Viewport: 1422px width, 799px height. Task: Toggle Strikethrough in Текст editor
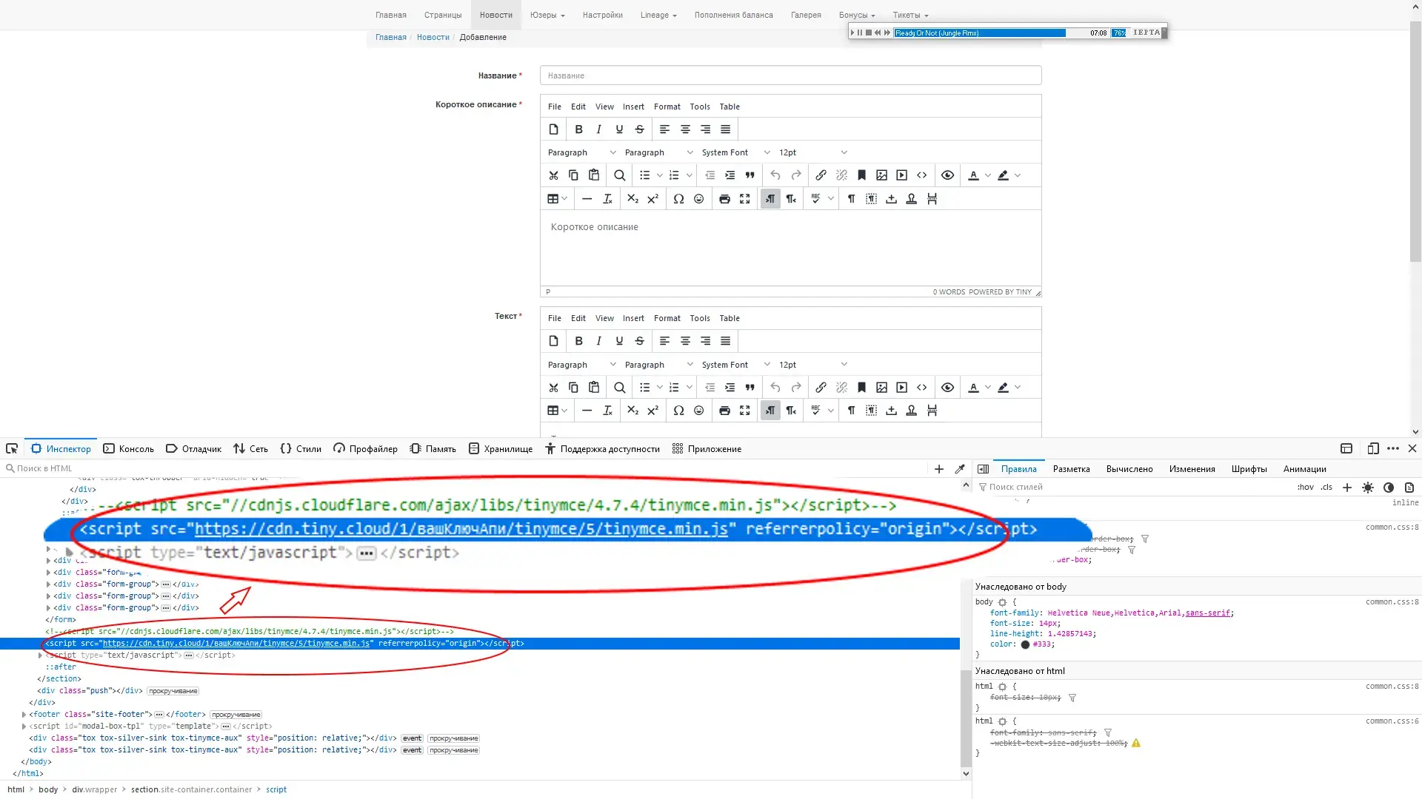(x=640, y=341)
